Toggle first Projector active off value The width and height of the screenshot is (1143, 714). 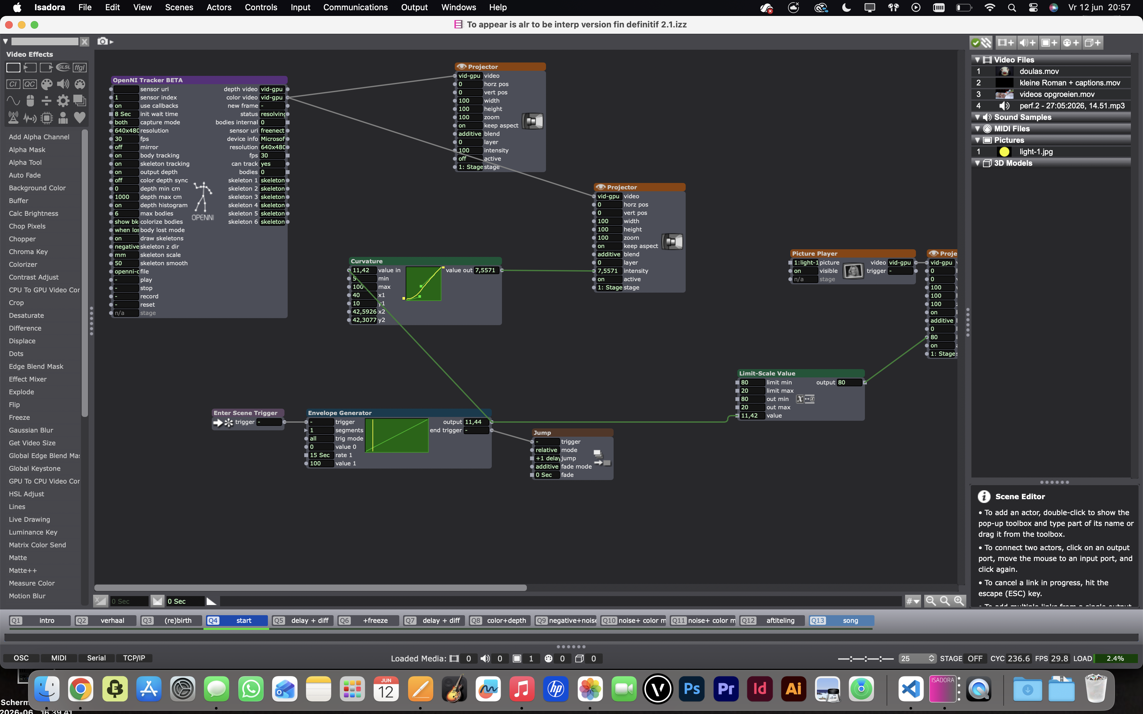tap(469, 159)
